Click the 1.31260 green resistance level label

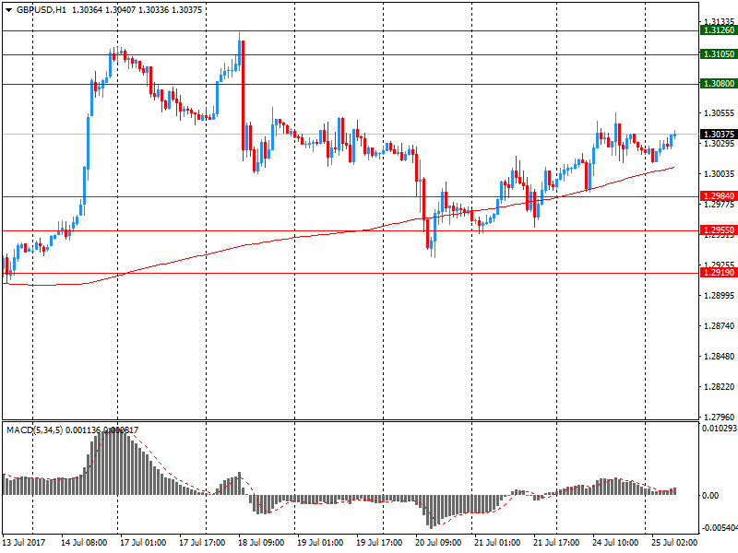point(719,30)
